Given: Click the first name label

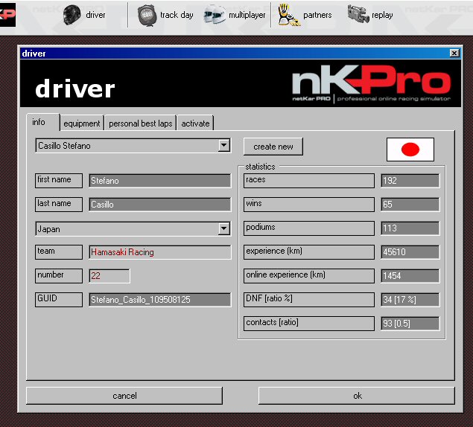Looking at the screenshot, I should click(59, 181).
